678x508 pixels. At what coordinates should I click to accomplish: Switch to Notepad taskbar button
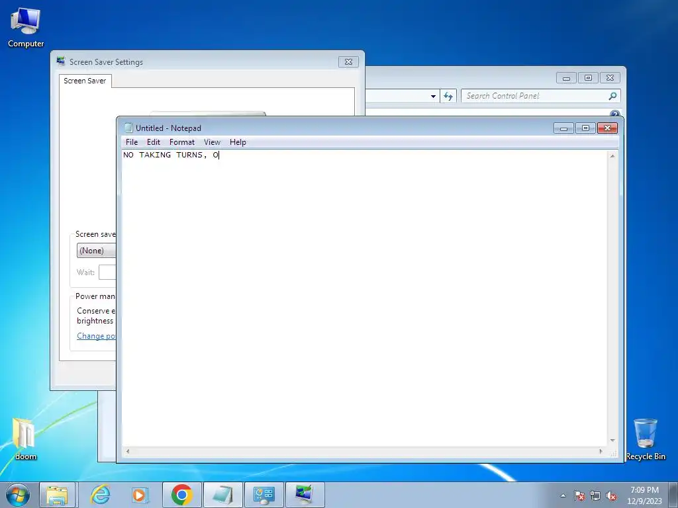click(223, 495)
